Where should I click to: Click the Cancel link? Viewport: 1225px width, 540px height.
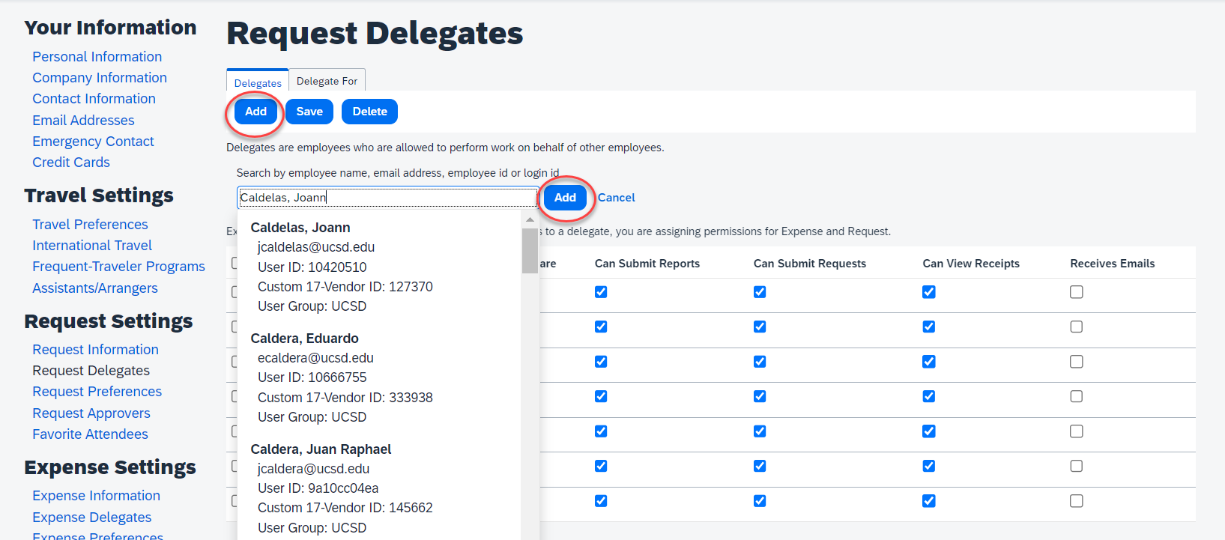tap(616, 198)
